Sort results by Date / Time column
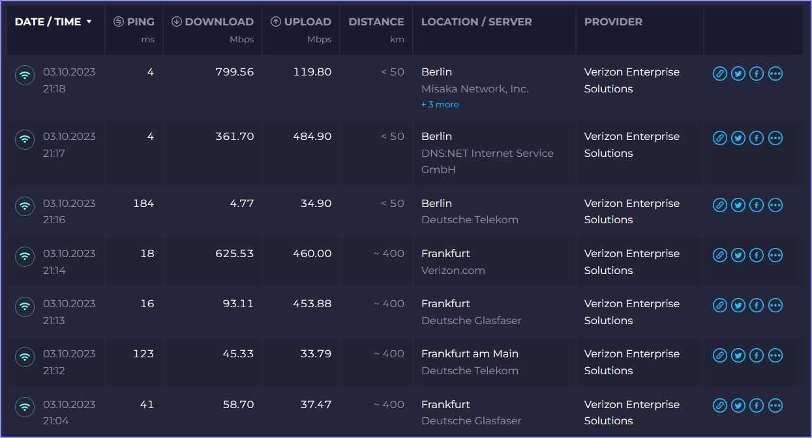 53,21
